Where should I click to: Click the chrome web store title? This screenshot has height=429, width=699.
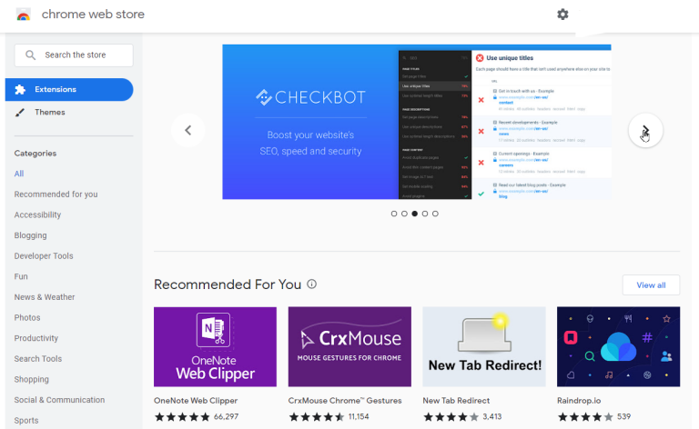tap(93, 15)
